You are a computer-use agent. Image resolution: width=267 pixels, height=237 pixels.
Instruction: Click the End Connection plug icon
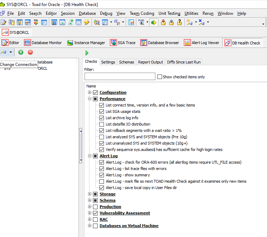pyautogui.click(x=202, y=22)
